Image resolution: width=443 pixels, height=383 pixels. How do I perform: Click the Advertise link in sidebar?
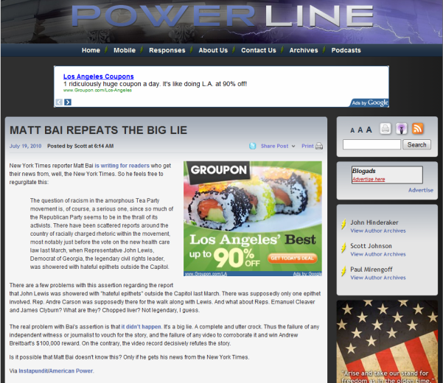click(421, 190)
